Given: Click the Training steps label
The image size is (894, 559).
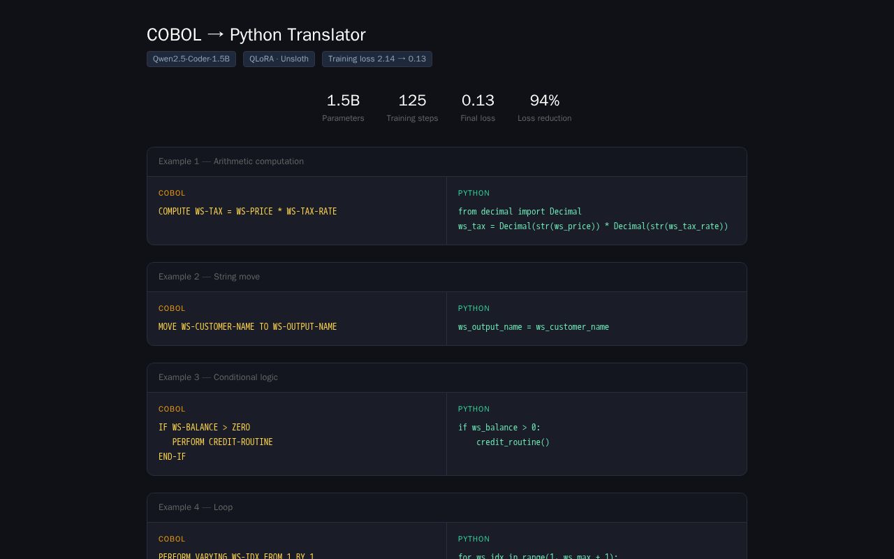Looking at the screenshot, I should tap(412, 118).
